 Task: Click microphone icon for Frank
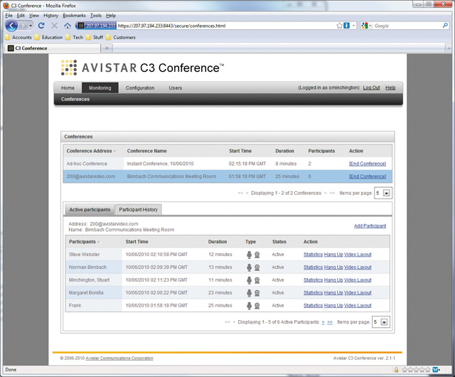(x=249, y=306)
